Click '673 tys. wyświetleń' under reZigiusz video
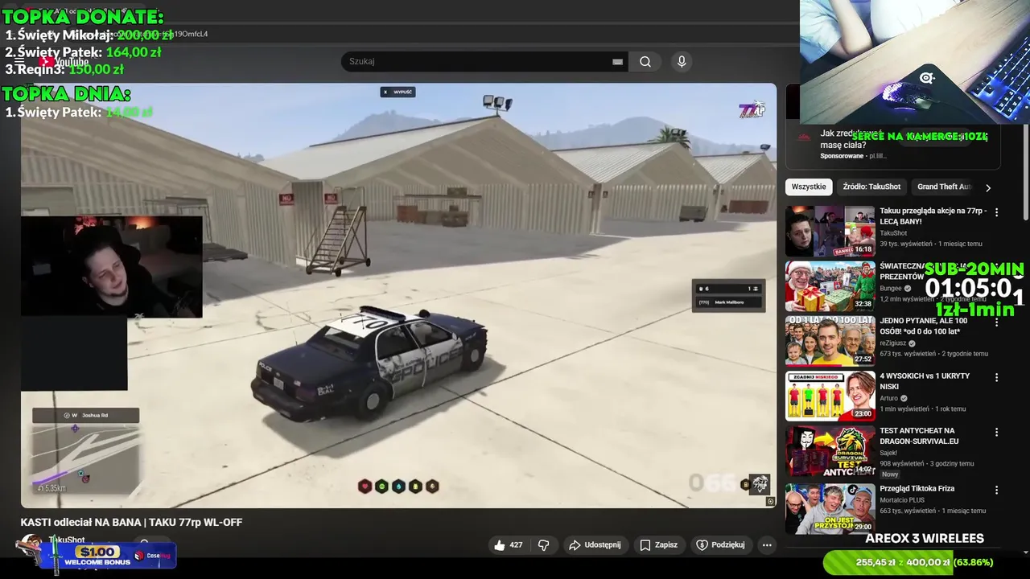The height and width of the screenshot is (579, 1030). coord(908,354)
